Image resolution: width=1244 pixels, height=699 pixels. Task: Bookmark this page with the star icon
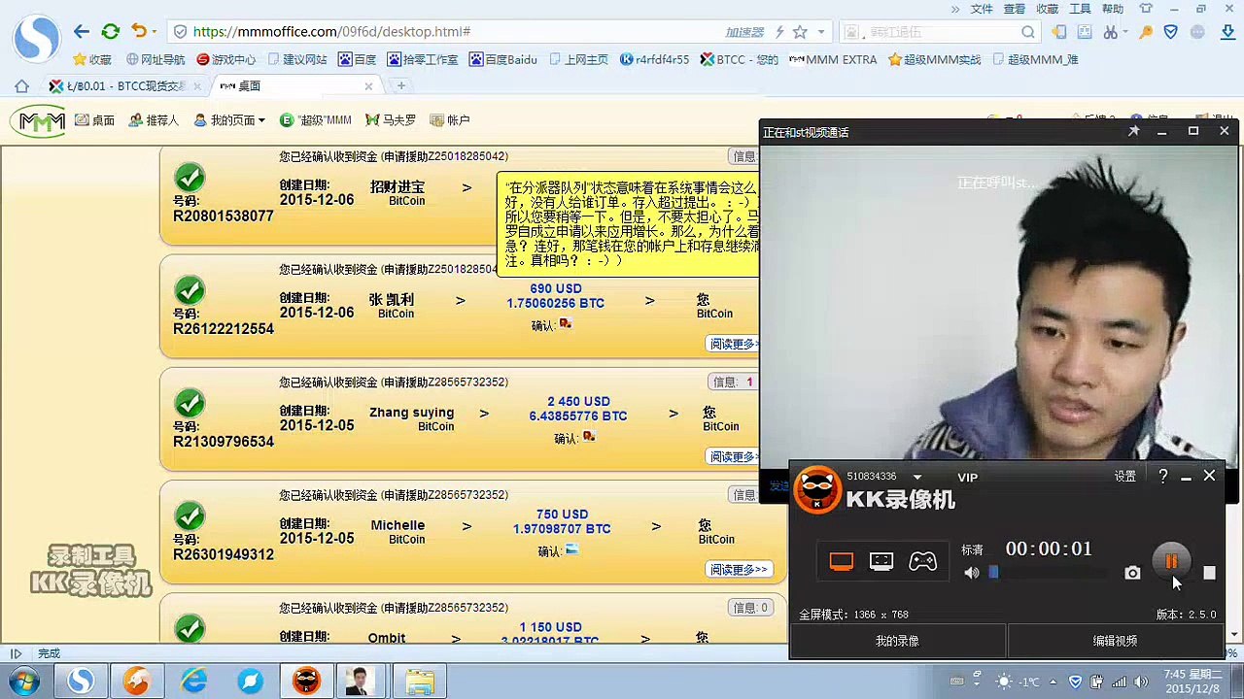click(x=800, y=32)
